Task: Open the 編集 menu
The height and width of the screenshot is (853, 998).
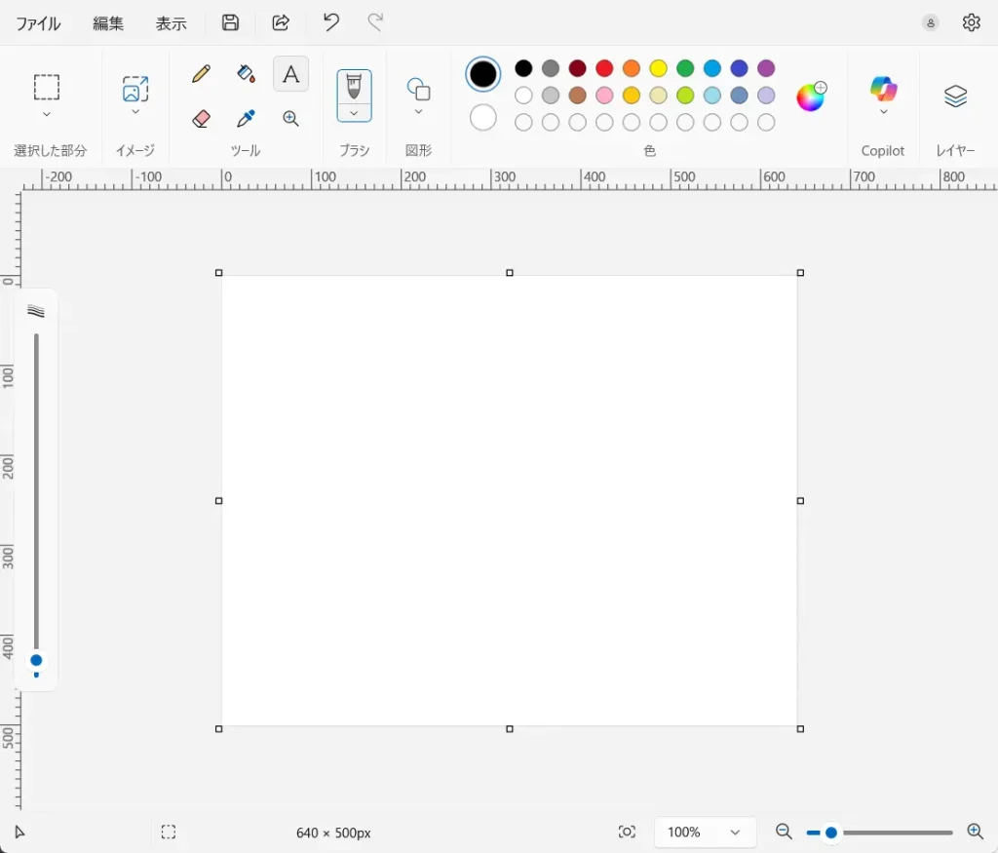Action: click(x=108, y=23)
